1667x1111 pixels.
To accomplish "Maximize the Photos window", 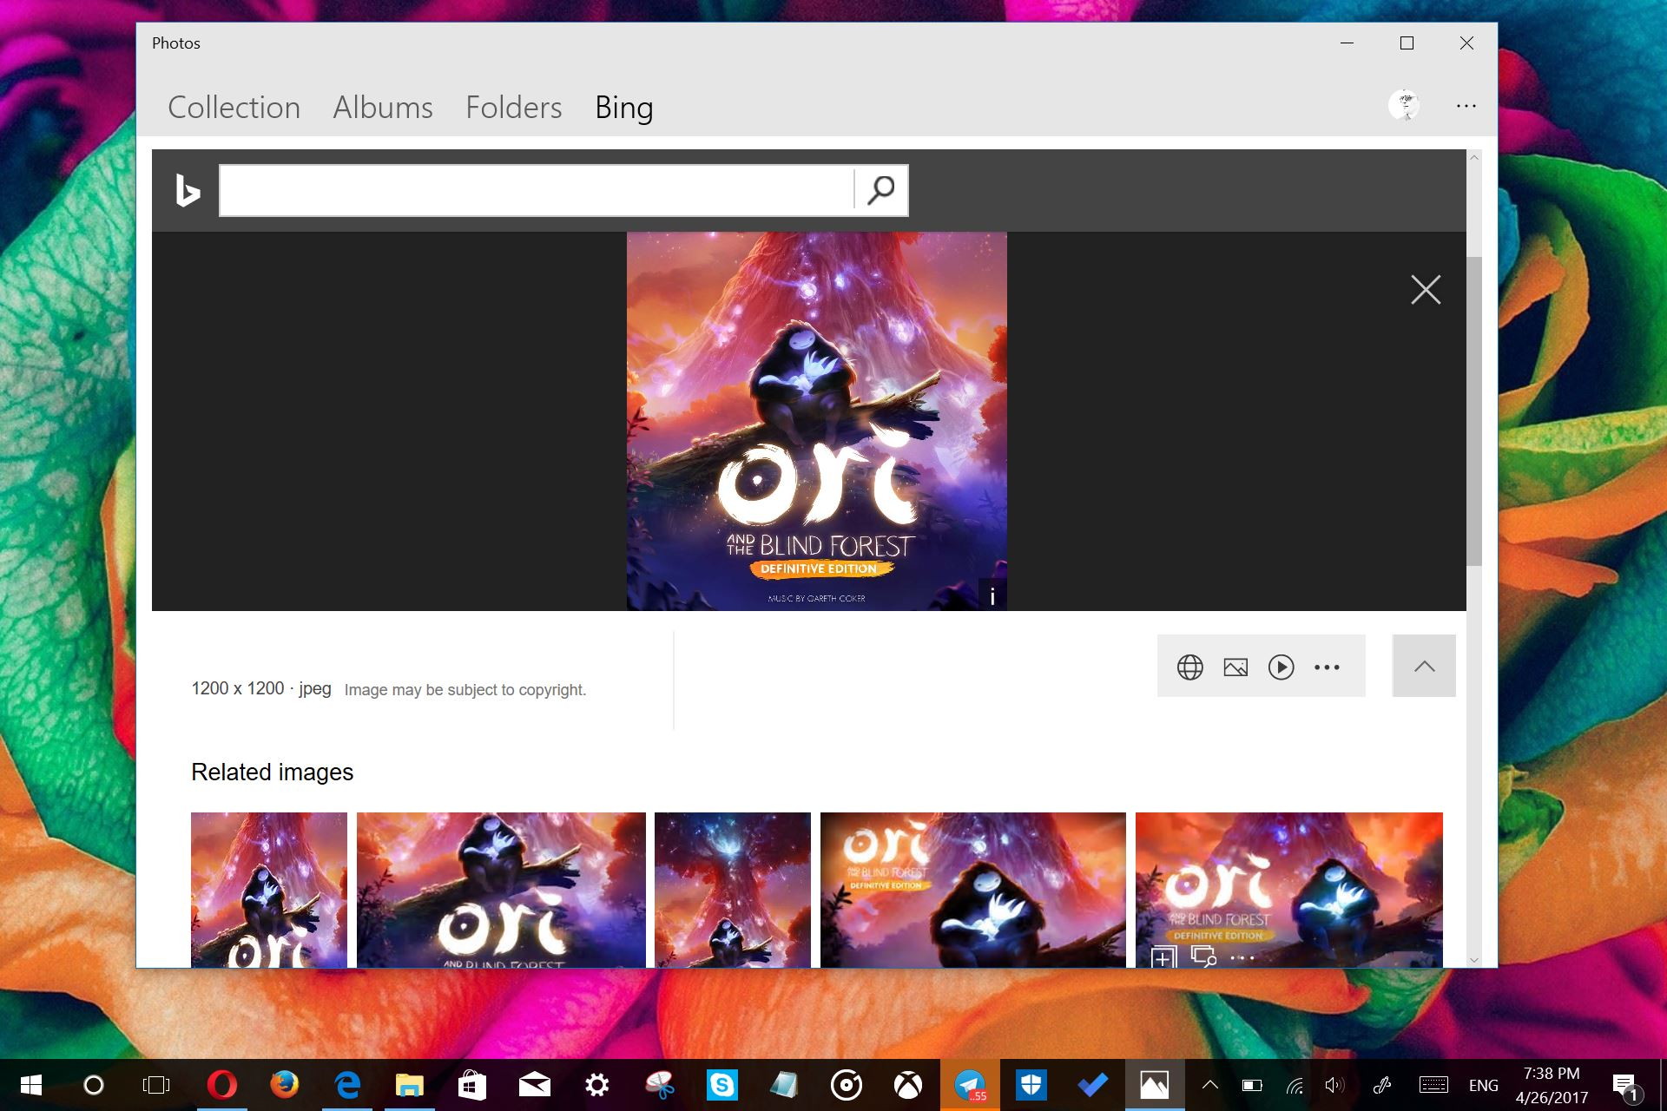I will pyautogui.click(x=1407, y=43).
